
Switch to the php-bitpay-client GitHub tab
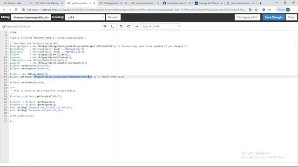tap(176, 3)
